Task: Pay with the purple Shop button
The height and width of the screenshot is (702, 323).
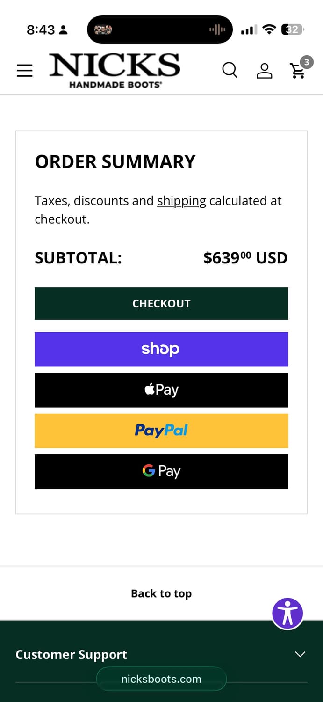Action: (161, 349)
